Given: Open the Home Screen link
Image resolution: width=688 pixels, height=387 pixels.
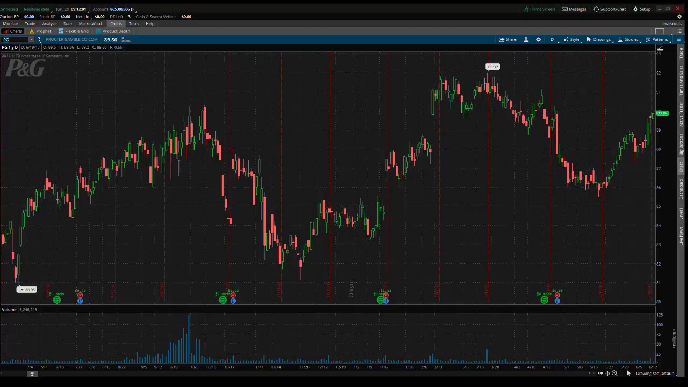Looking at the screenshot, I should [539, 9].
